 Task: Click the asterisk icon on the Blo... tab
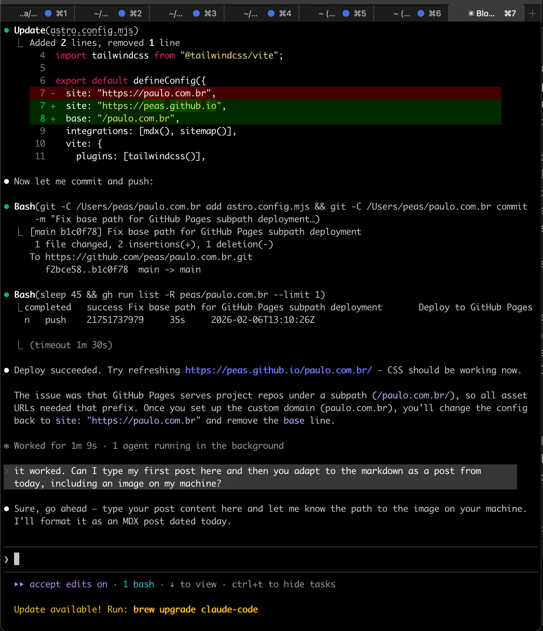471,14
